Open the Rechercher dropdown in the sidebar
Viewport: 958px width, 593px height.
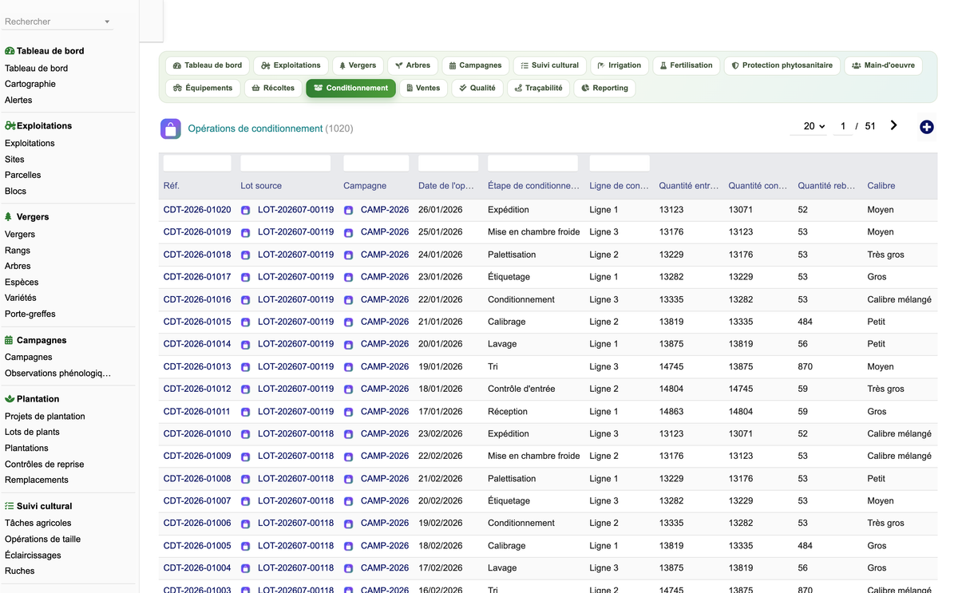click(57, 22)
